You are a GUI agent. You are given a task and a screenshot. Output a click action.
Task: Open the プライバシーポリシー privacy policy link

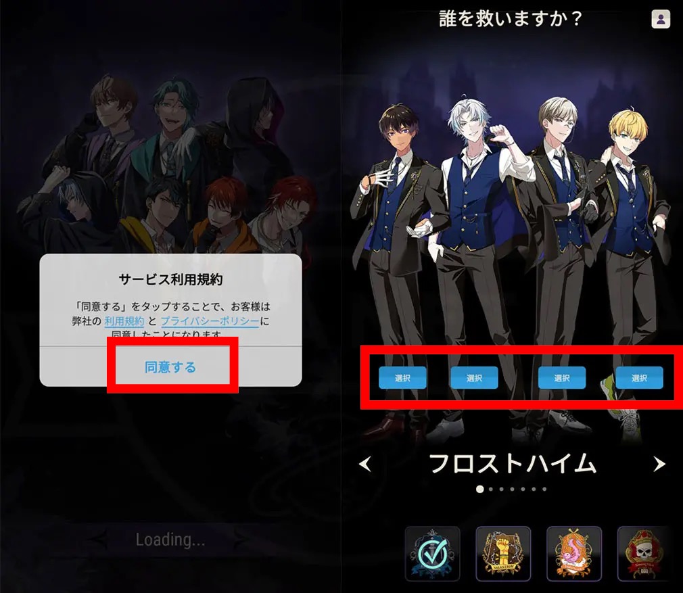click(x=210, y=321)
